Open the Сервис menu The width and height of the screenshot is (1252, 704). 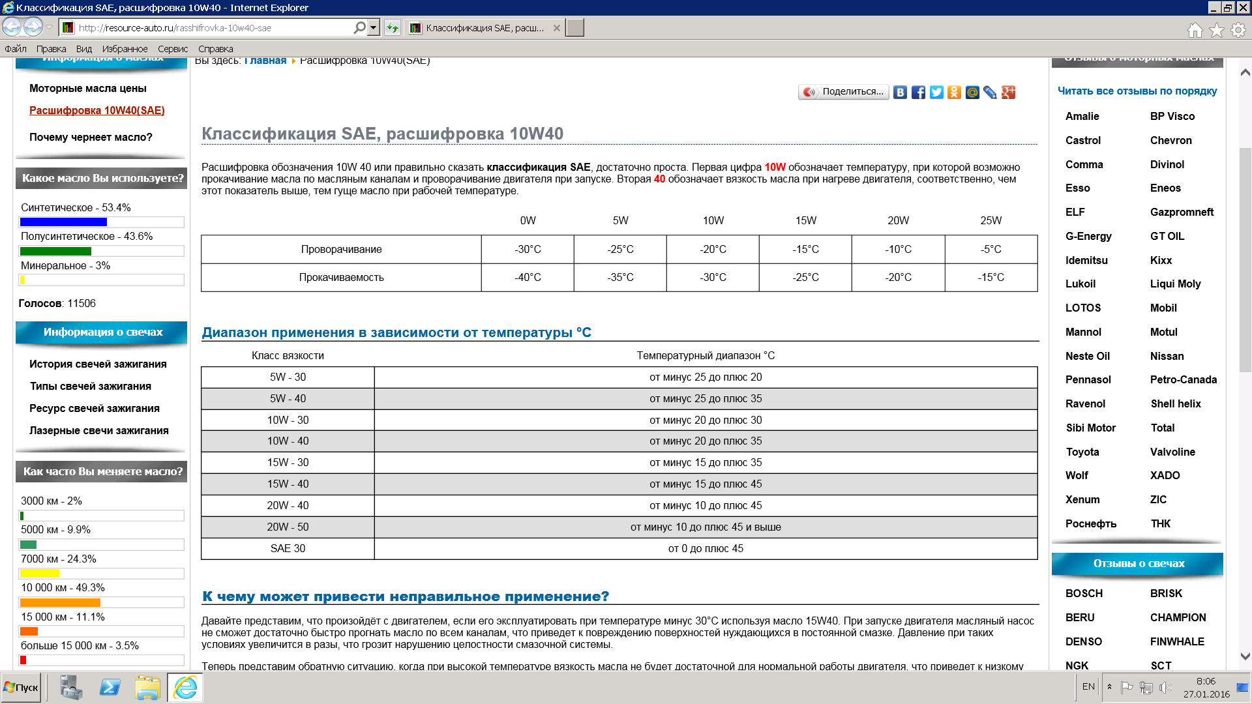(x=172, y=49)
